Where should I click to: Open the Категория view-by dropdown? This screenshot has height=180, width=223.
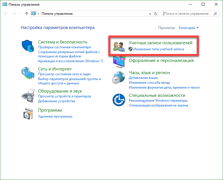[x=189, y=28]
